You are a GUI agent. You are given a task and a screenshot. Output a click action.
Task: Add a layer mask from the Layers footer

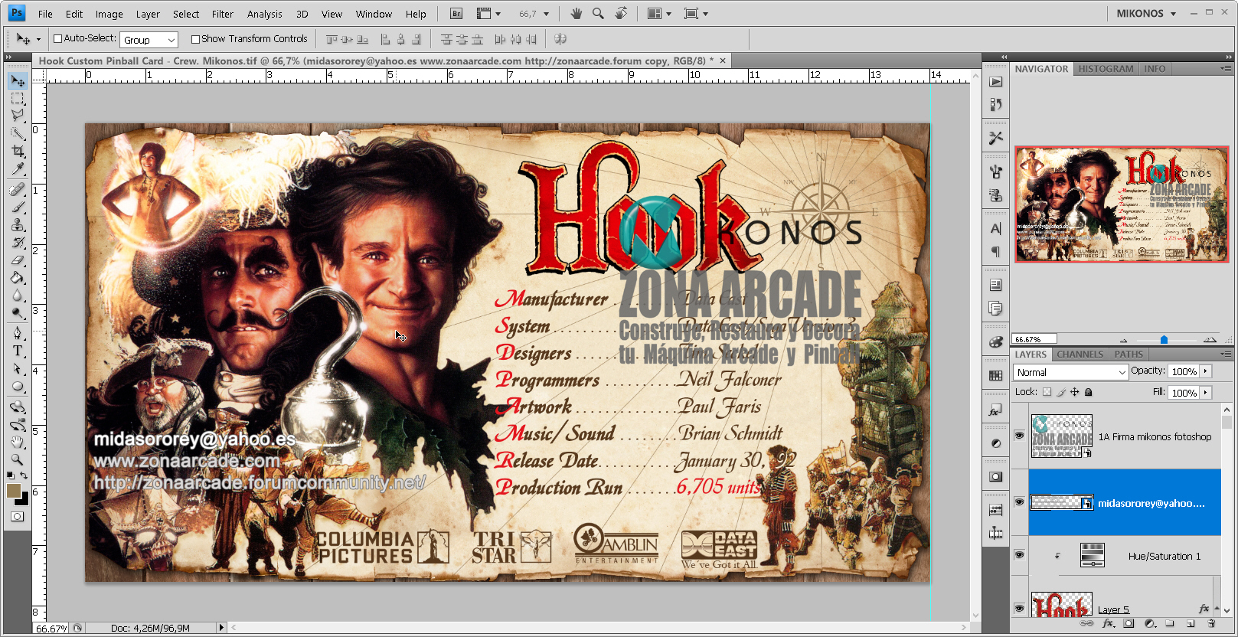(1129, 623)
